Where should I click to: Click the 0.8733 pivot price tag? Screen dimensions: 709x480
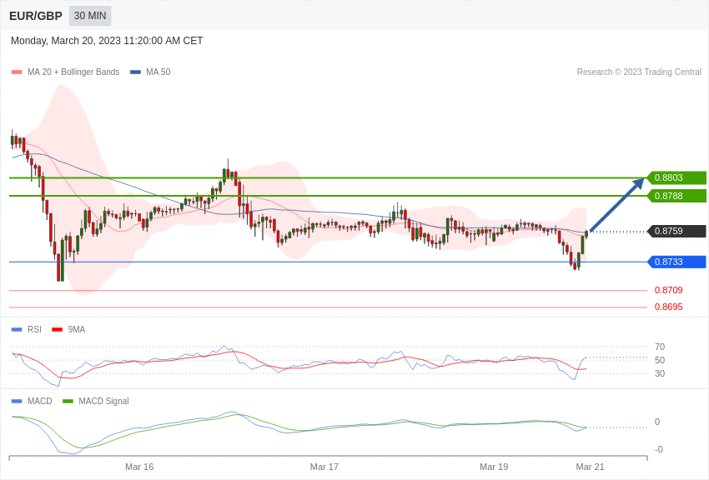[x=676, y=262]
